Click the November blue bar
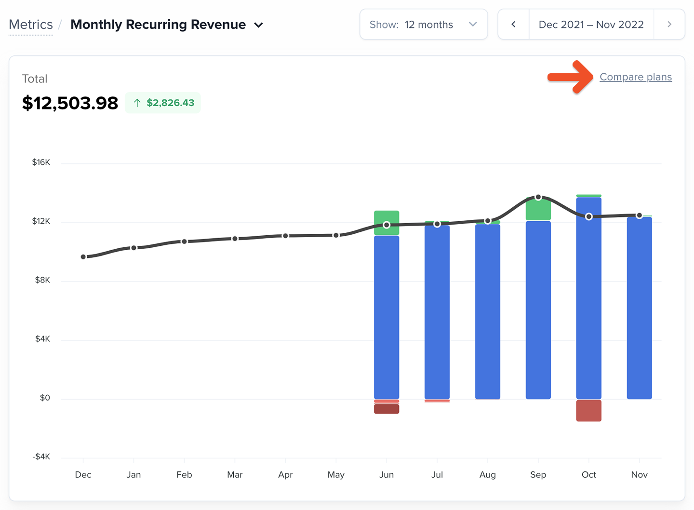Screen dimensions: 694x510 coord(640,308)
